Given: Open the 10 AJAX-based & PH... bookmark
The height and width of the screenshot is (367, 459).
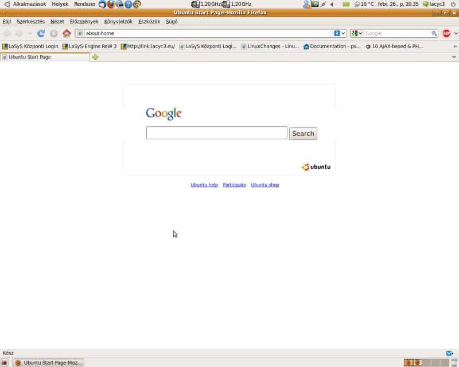Looking at the screenshot, I should coord(394,46).
